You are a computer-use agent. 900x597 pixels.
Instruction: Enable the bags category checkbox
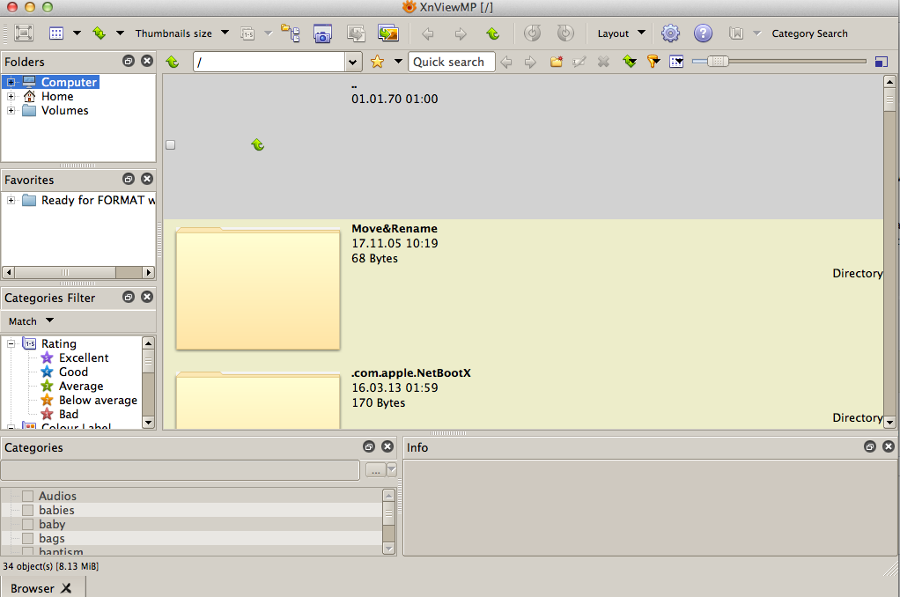pyautogui.click(x=27, y=539)
